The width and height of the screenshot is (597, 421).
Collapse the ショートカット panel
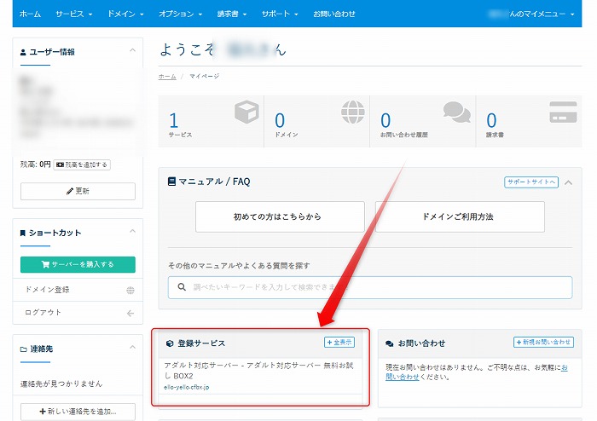pos(132,232)
